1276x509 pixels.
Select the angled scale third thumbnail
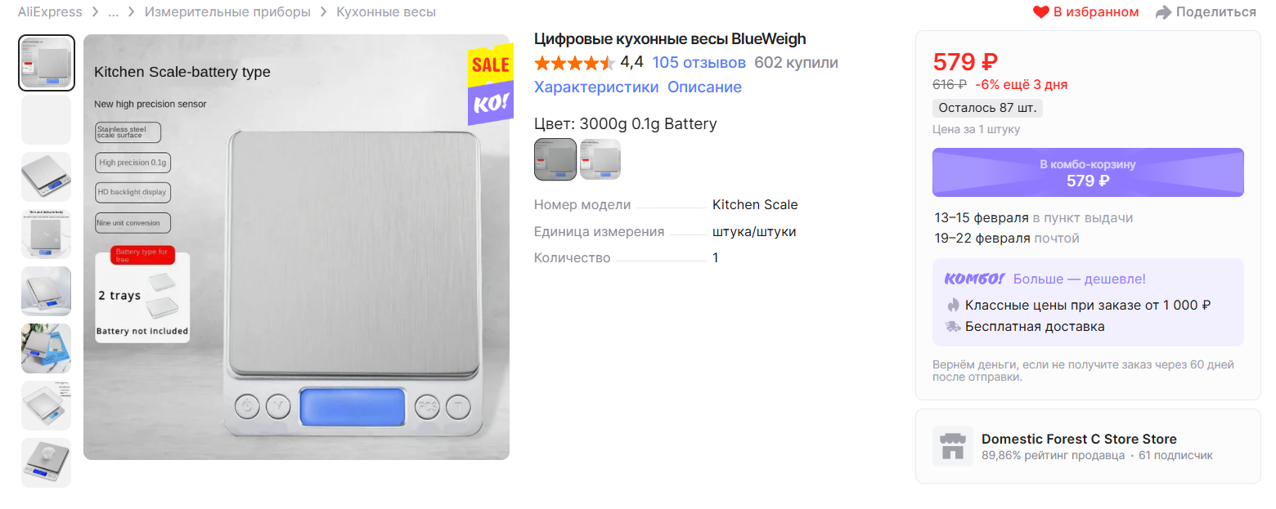pyautogui.click(x=47, y=177)
